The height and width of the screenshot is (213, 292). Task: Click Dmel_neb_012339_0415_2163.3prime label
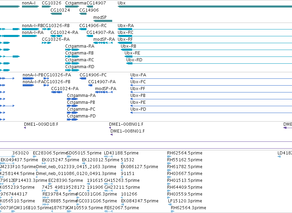coord(76,167)
